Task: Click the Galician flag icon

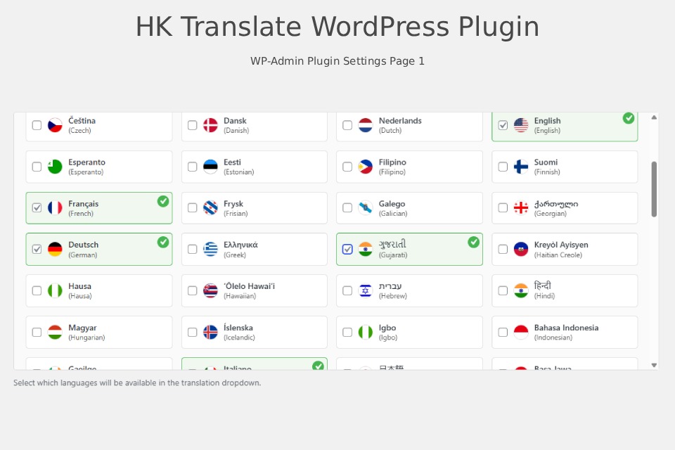Action: pos(366,208)
